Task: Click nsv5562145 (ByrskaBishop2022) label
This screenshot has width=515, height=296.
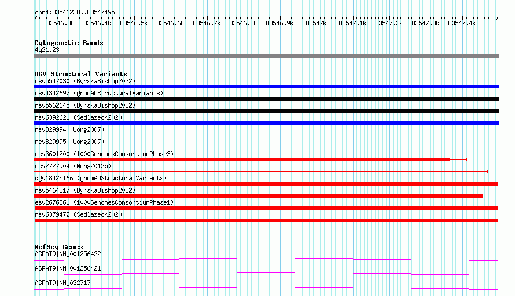Action: coord(85,105)
